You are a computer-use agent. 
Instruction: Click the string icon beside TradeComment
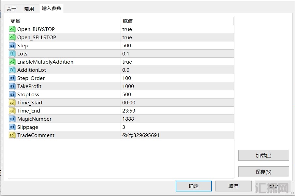(12, 135)
